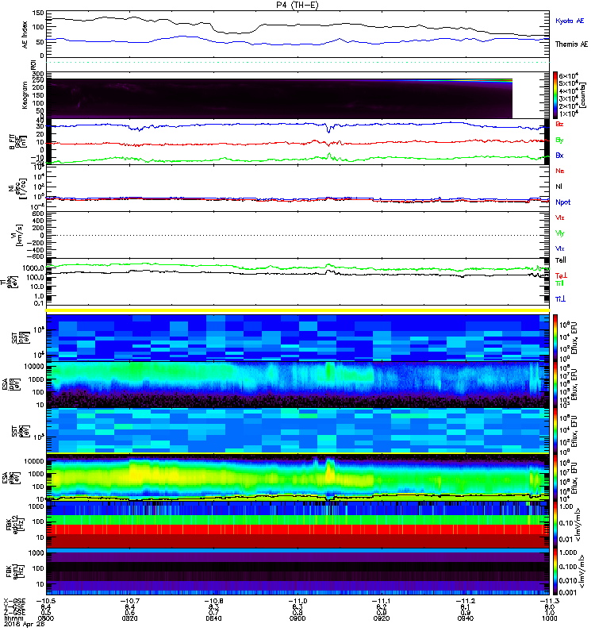Click the SST ion Eflux color bar
The width and height of the screenshot is (595, 635).
point(555,338)
